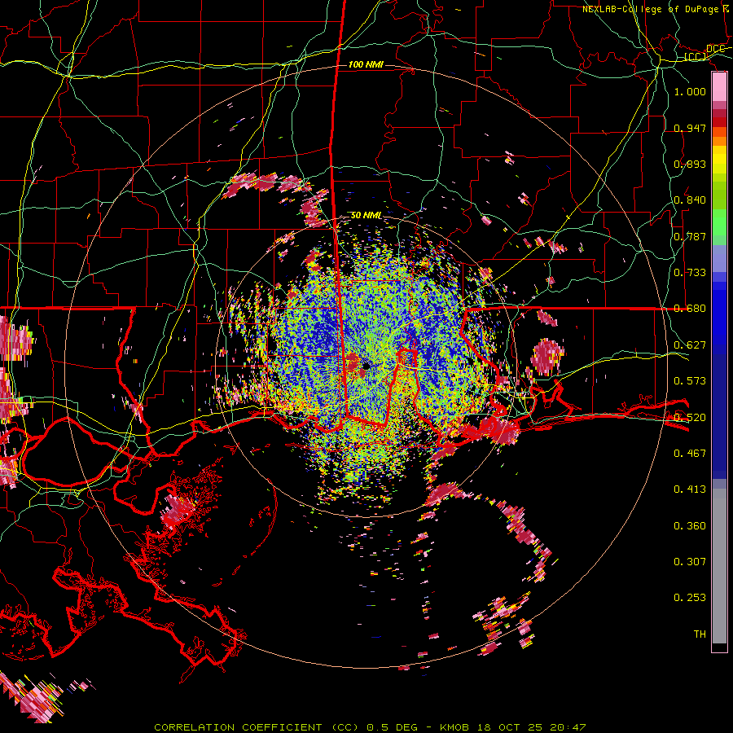Image resolution: width=733 pixels, height=733 pixels.
Task: Pick the light pink band atop the color scale
Action: click(719, 87)
